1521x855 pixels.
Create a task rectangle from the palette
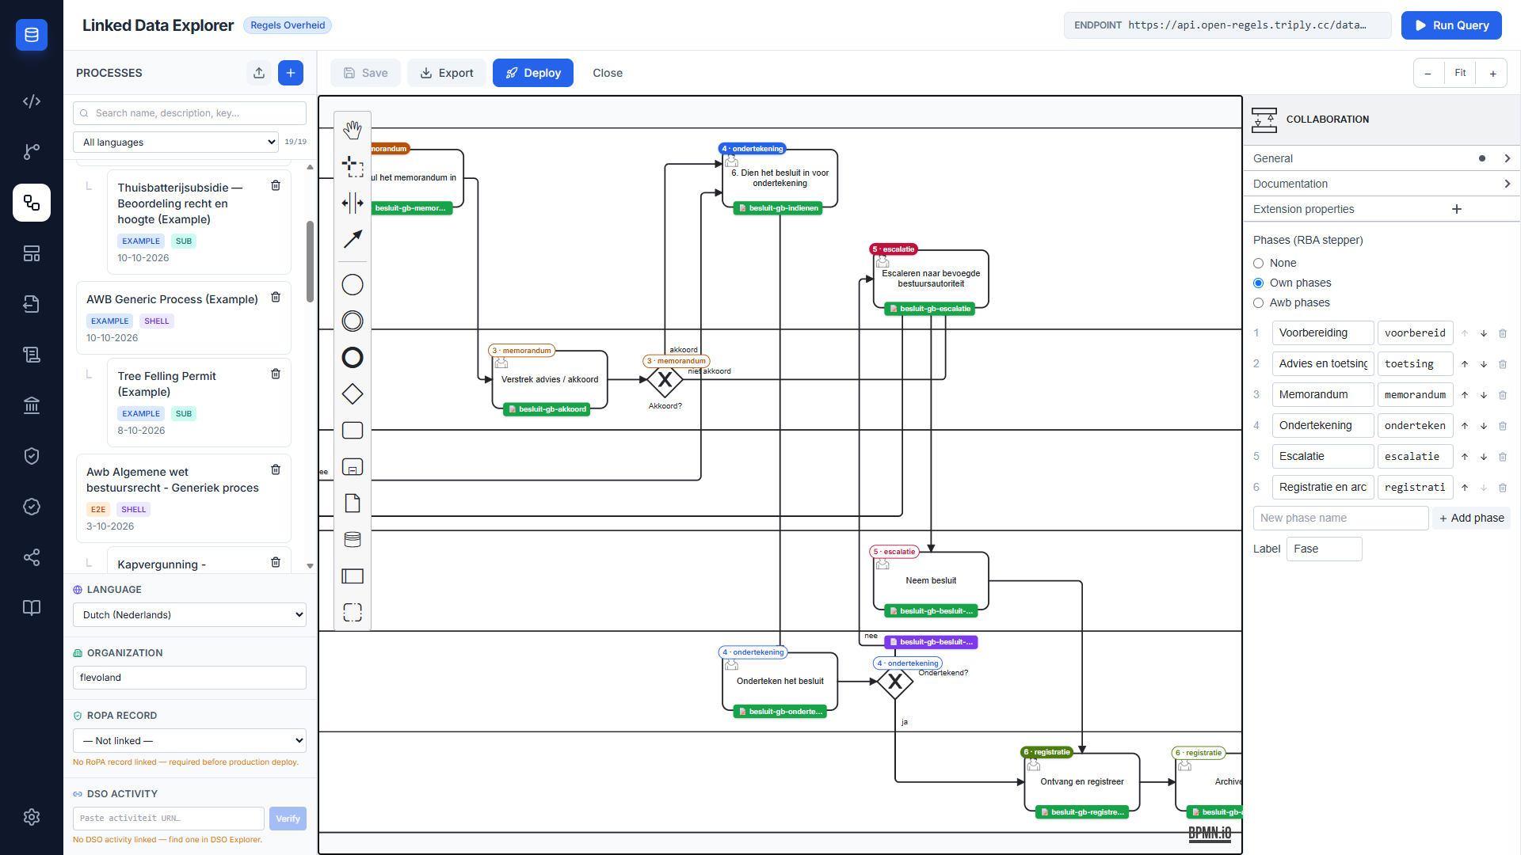point(353,430)
